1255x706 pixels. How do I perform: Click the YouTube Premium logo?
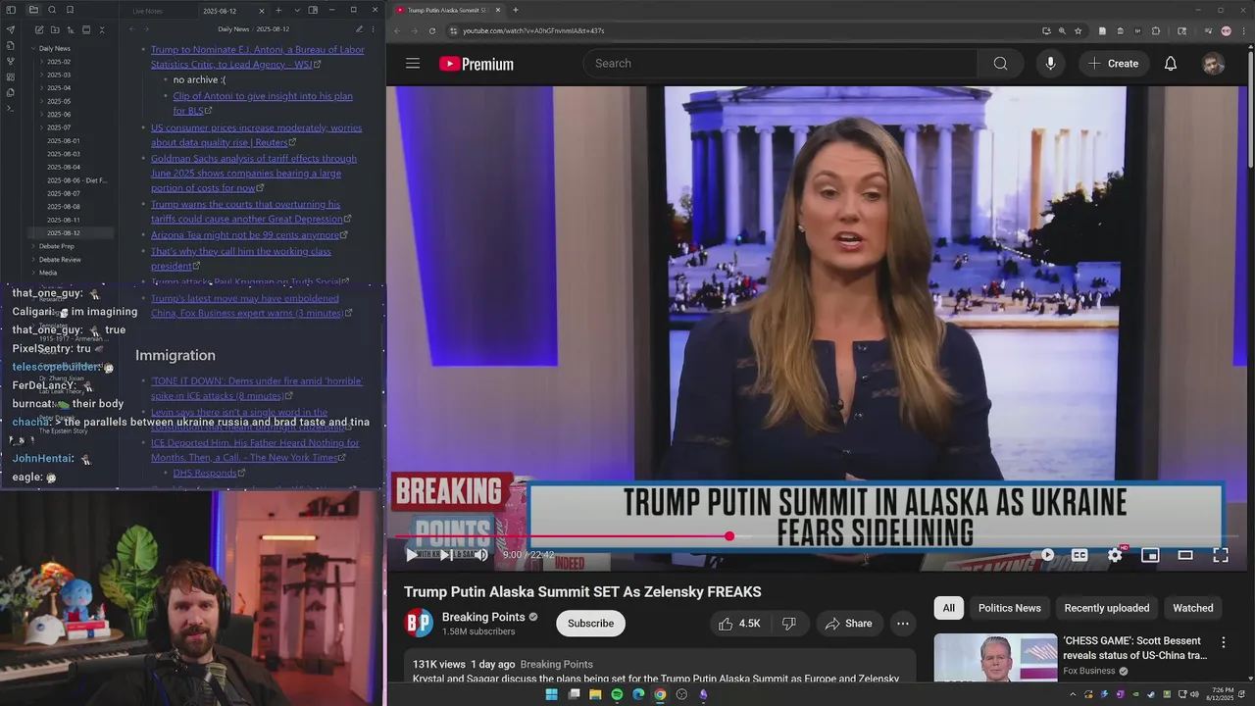tap(477, 64)
